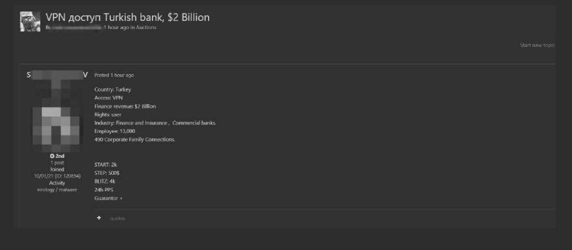Click the Guarantor + line in post

pos(108,199)
